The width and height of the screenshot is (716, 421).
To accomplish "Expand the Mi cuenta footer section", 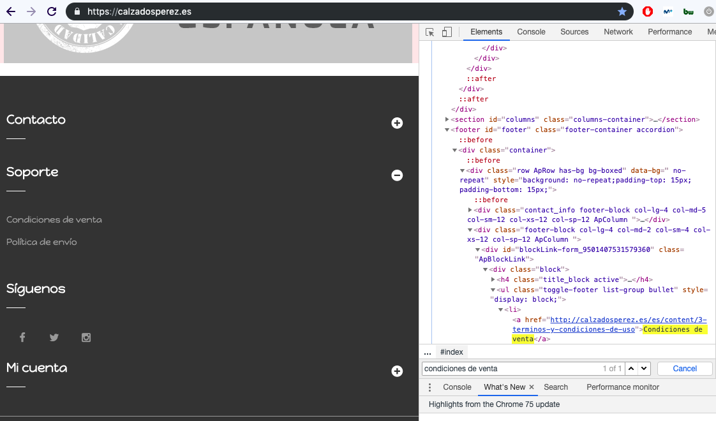I will point(397,371).
